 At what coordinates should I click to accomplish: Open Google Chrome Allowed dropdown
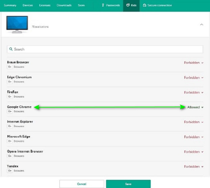click(x=195, y=107)
